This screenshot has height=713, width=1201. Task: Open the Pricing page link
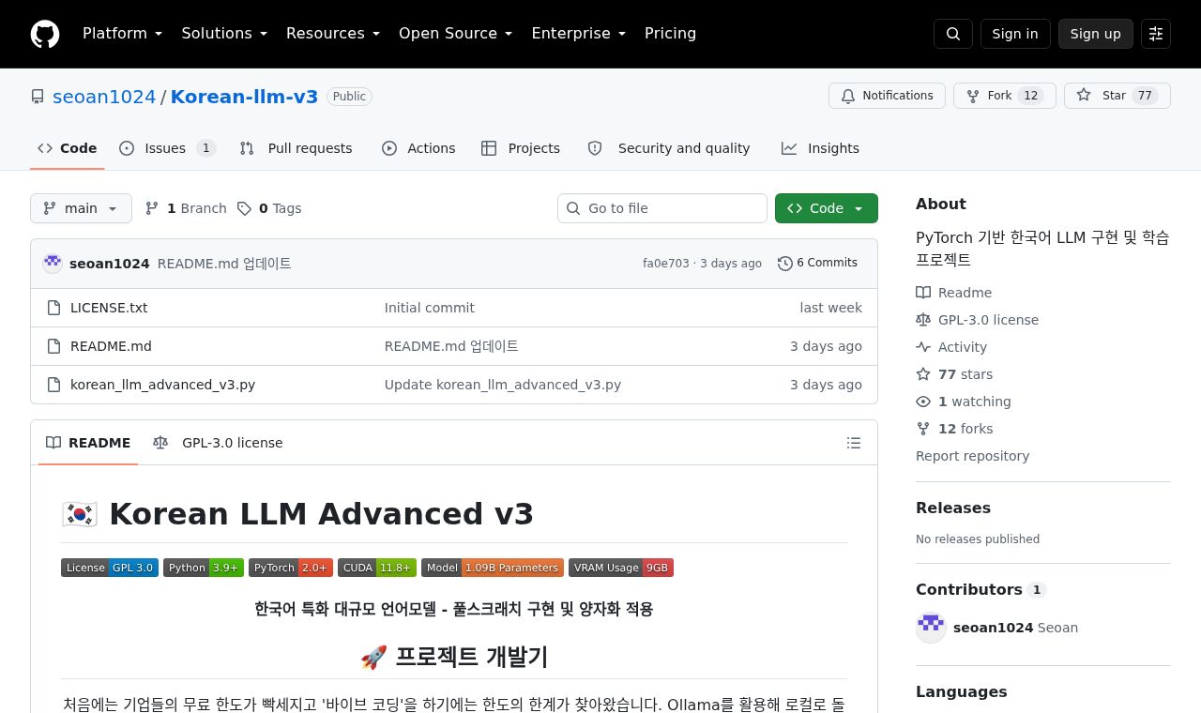(670, 34)
